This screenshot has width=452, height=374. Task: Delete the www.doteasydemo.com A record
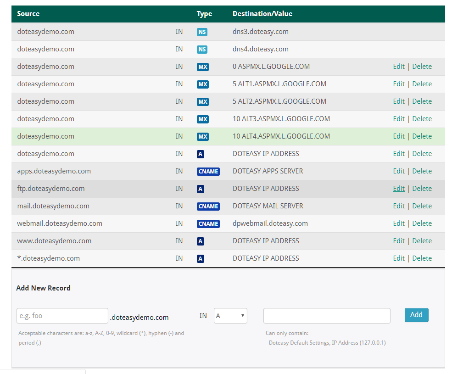coord(422,241)
